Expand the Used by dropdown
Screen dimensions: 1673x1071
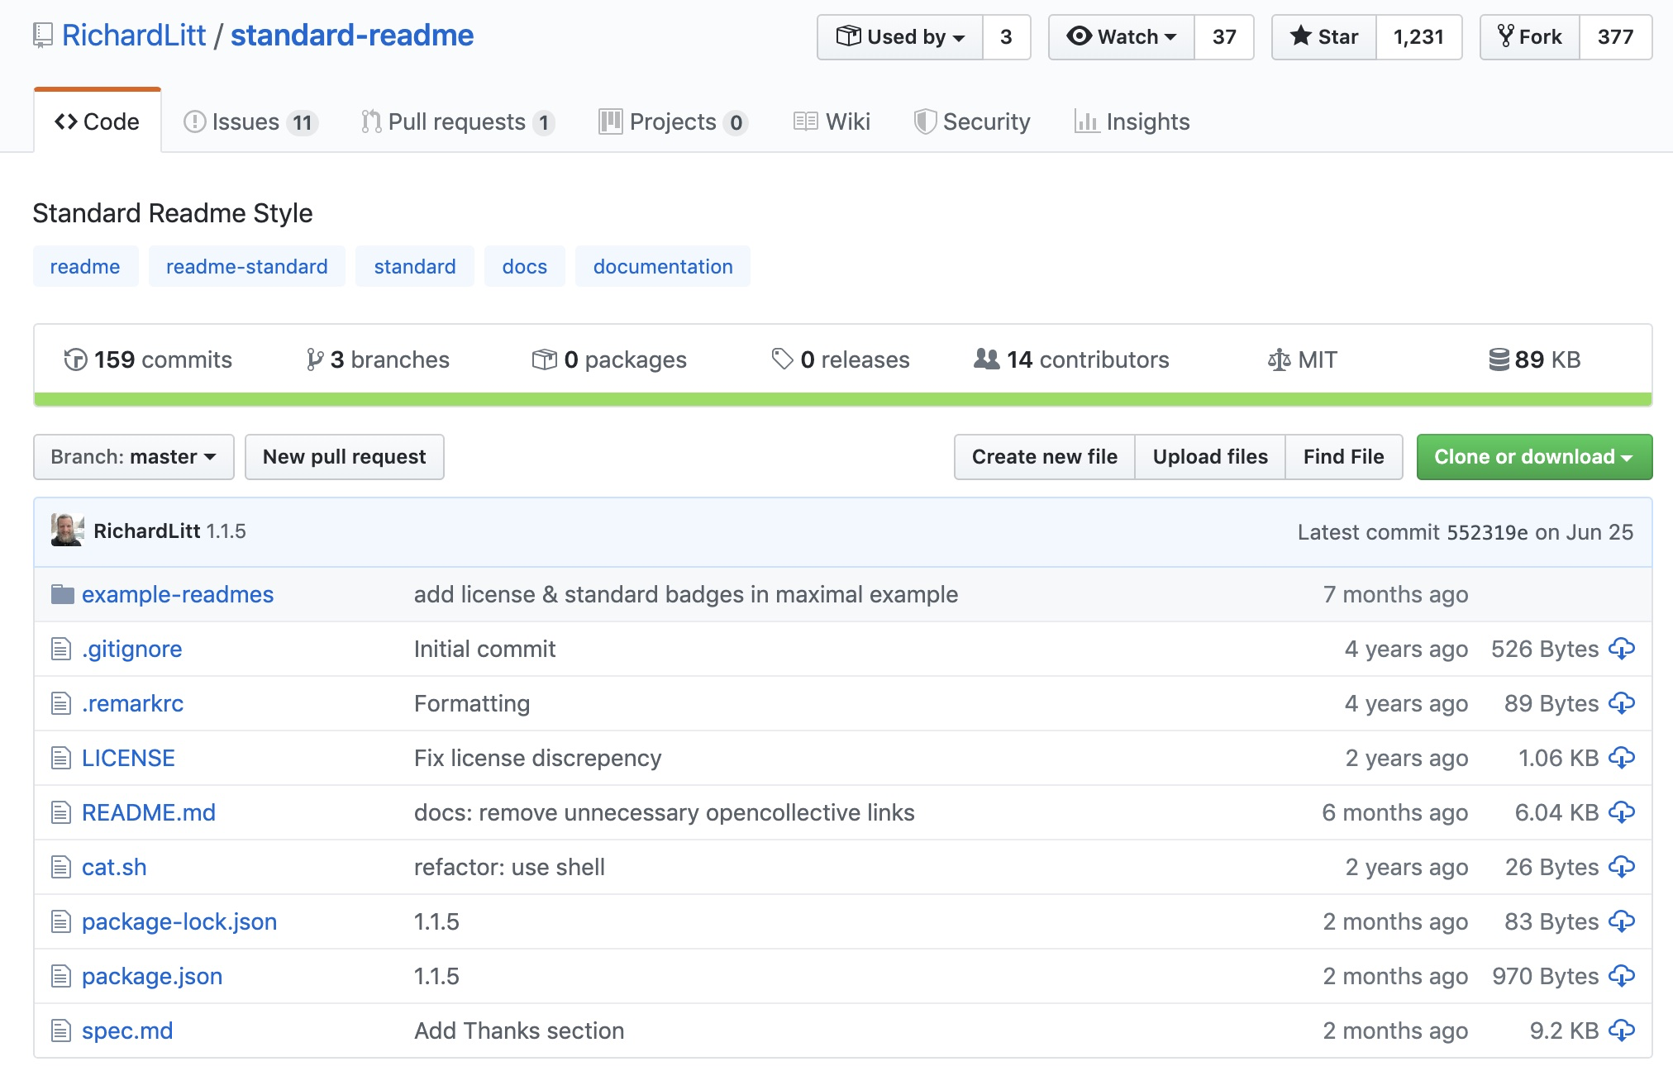point(900,37)
